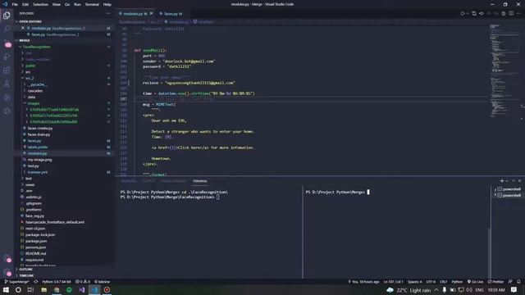Image resolution: width=525 pixels, height=295 pixels.
Task: Open the Testing flask icon view
Action: [x=7, y=84]
